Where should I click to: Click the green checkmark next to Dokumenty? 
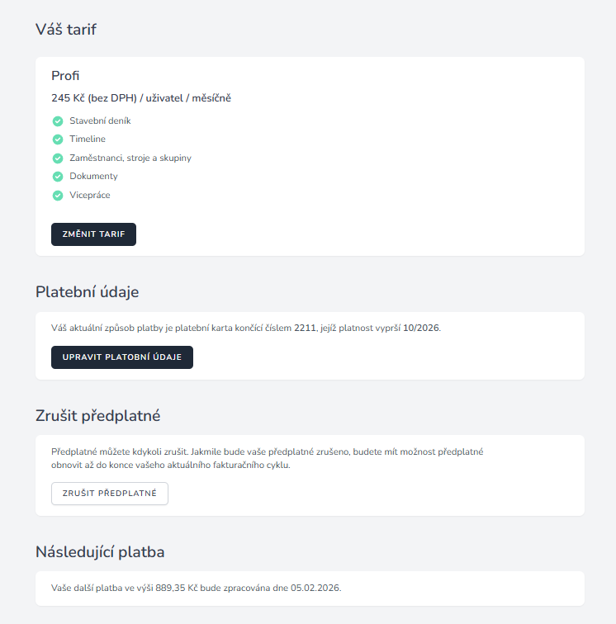(x=58, y=177)
